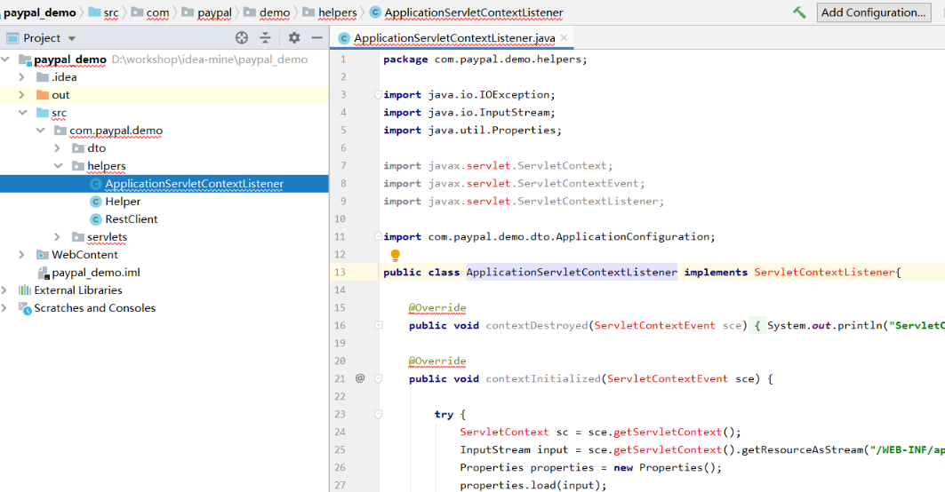Click the Collapse All icon in Project panel

coord(265,38)
